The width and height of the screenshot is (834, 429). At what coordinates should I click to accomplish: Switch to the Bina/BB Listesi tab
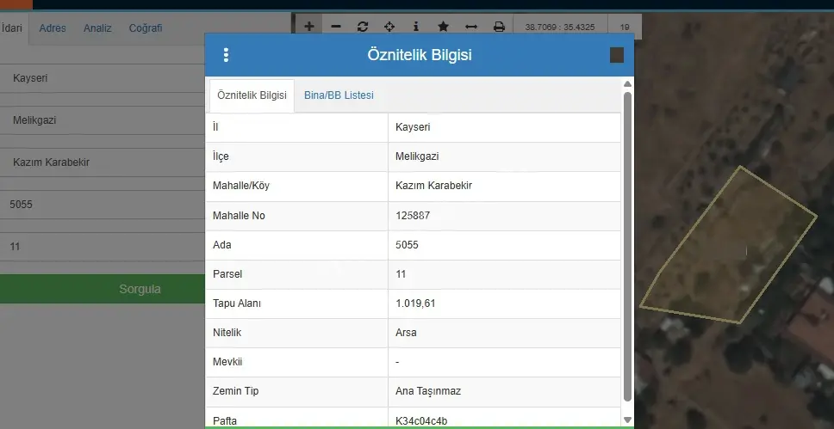pos(339,95)
